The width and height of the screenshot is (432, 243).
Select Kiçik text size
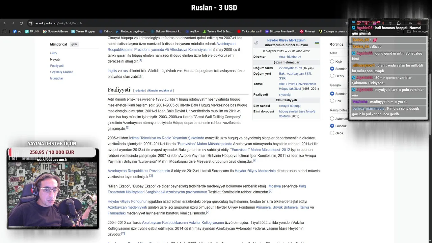[332, 61]
